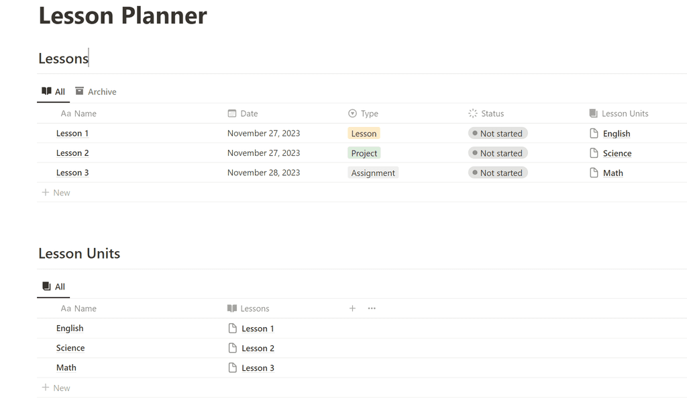This screenshot has height=403, width=687.
Task: Click the page icon beside Math
Action: [593, 173]
